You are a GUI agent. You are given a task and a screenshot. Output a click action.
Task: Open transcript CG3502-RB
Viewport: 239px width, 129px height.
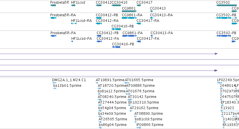point(226,15)
